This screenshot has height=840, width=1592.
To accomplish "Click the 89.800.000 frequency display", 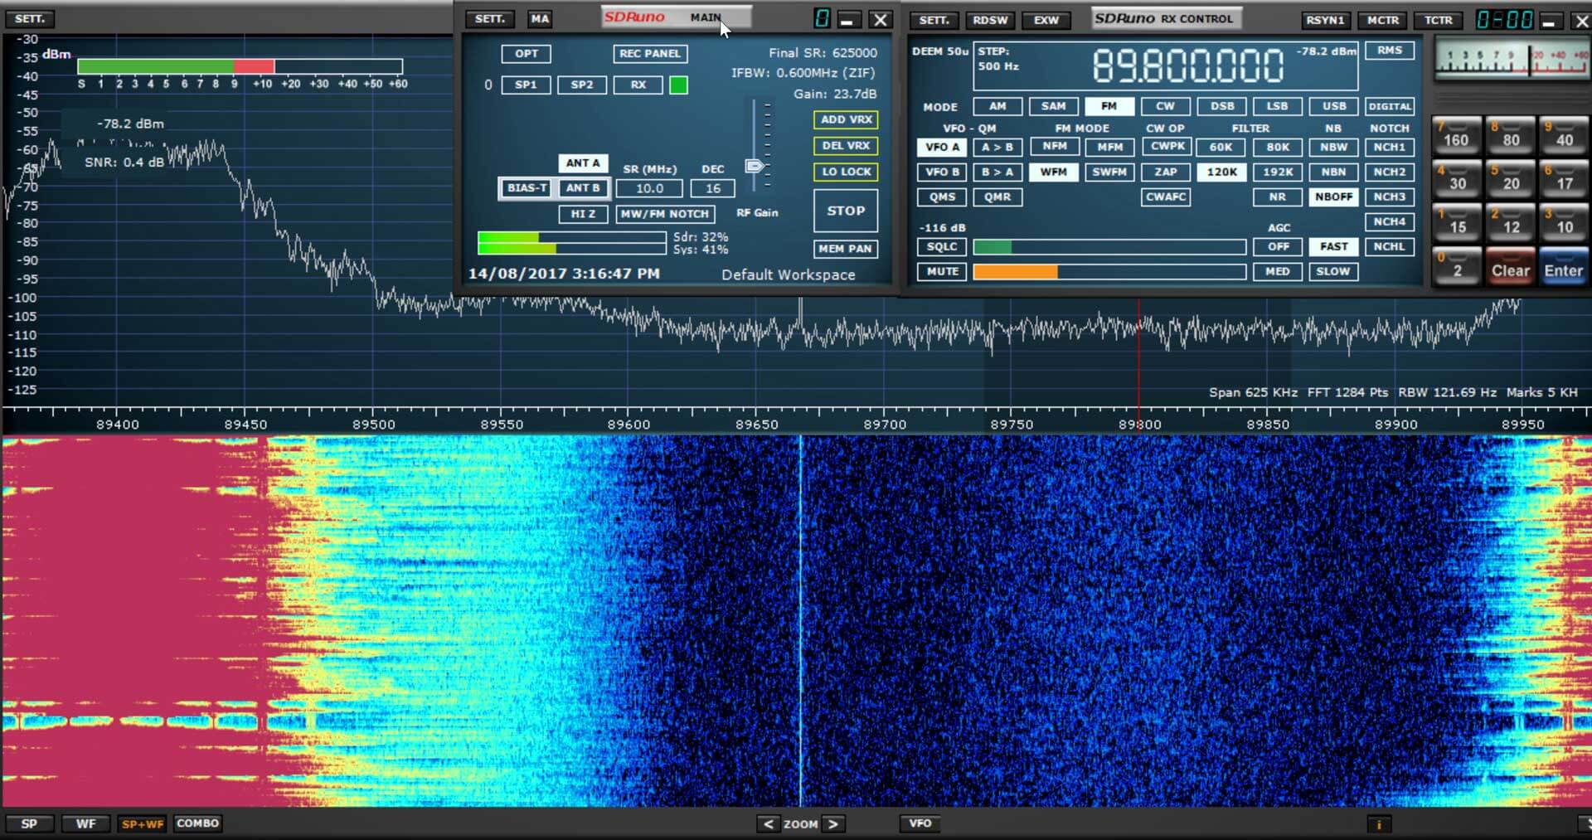I will [x=1189, y=66].
